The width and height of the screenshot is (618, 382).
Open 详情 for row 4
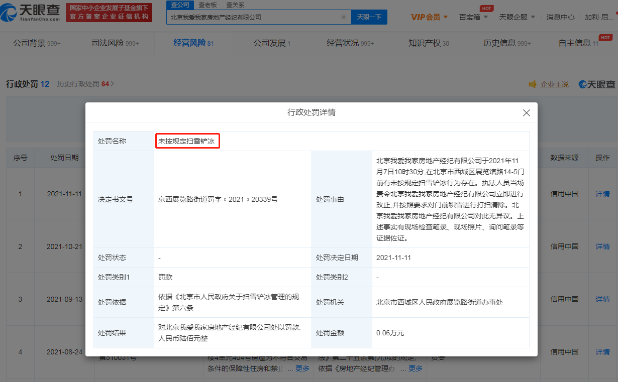pyautogui.click(x=602, y=352)
